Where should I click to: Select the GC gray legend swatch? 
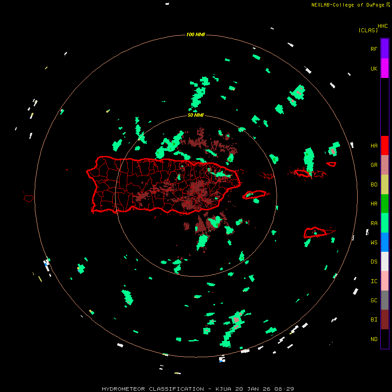[x=385, y=300]
